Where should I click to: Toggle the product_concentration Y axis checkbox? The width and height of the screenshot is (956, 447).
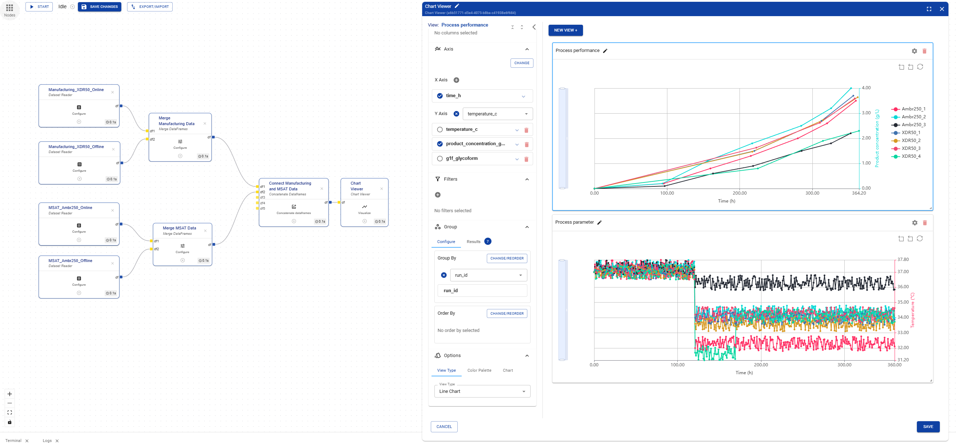coord(440,144)
